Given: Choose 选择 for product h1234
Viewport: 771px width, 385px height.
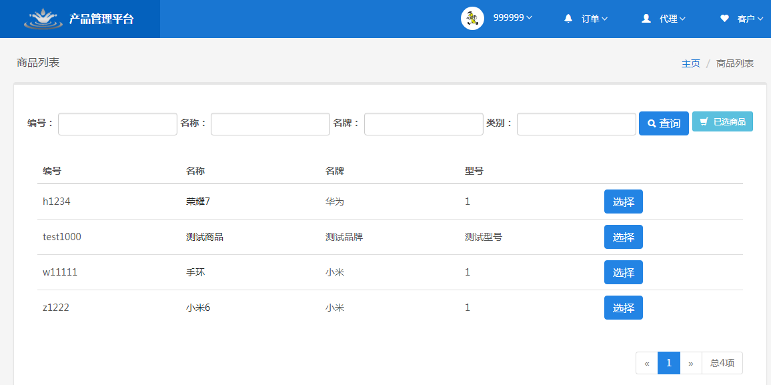Looking at the screenshot, I should [623, 202].
